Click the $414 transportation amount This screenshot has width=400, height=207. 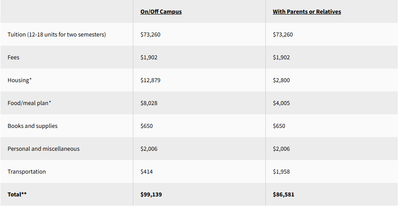[147, 172]
